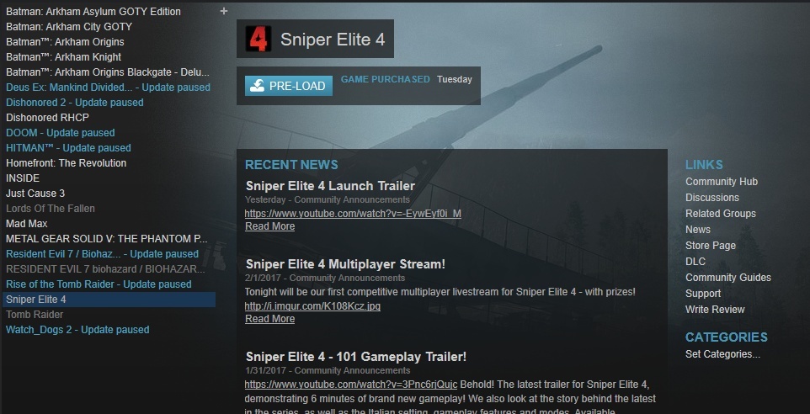This screenshot has height=414, width=810.
Task: Open the Store Page link
Action: (x=711, y=246)
